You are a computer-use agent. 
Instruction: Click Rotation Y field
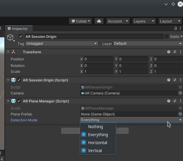coord(133,66)
